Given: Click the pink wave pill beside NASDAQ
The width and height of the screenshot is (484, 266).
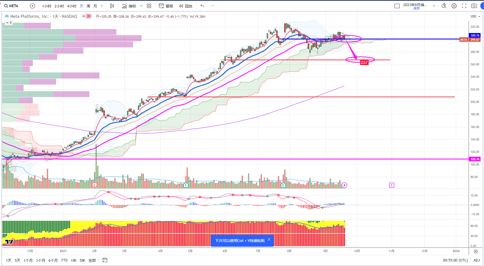Looking at the screenshot, I should pyautogui.click(x=89, y=16).
